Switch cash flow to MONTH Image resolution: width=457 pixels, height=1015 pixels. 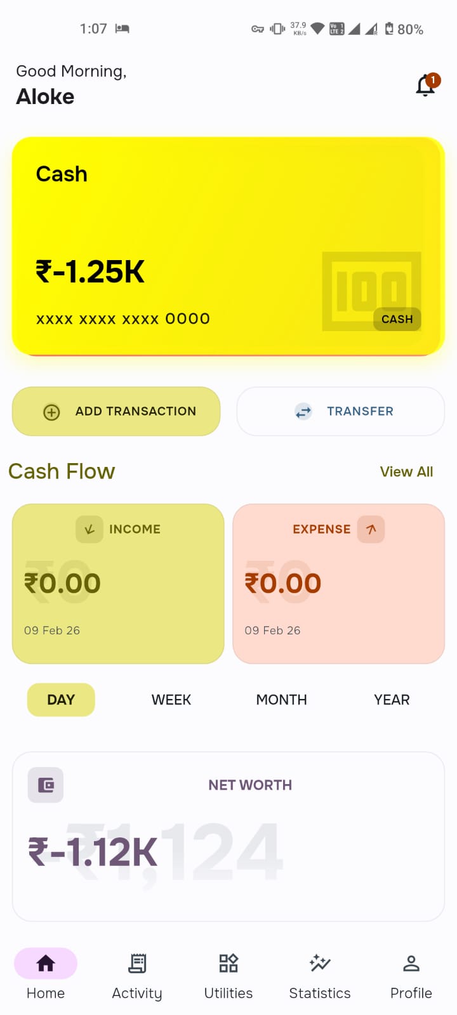pyautogui.click(x=281, y=700)
